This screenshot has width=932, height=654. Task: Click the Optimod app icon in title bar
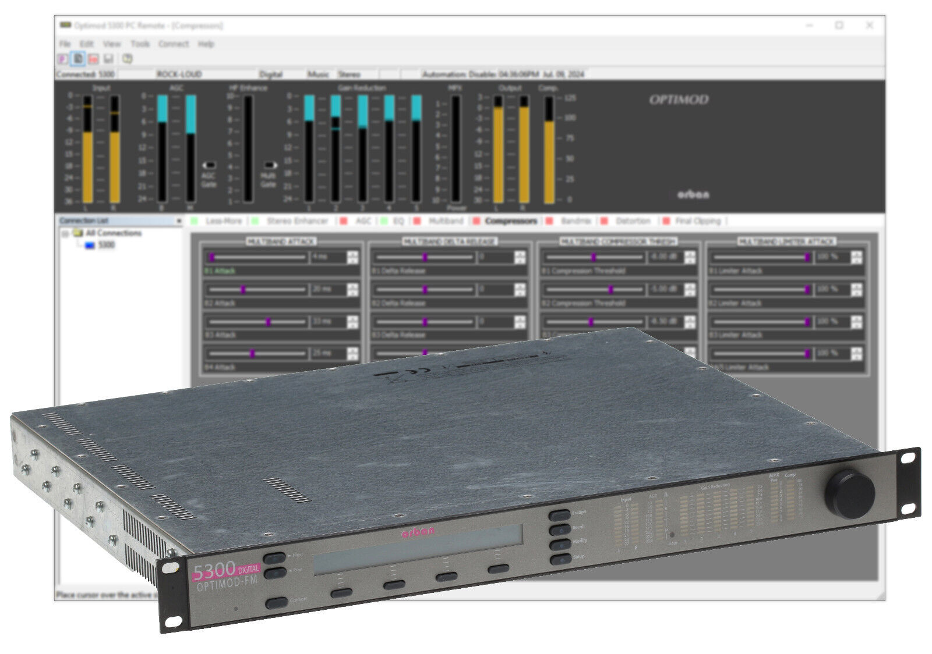coord(66,25)
